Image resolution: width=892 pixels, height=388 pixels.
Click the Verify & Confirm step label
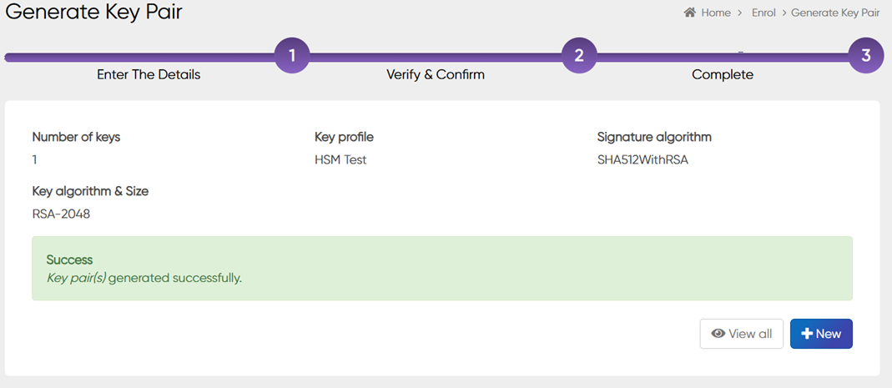pyautogui.click(x=435, y=74)
